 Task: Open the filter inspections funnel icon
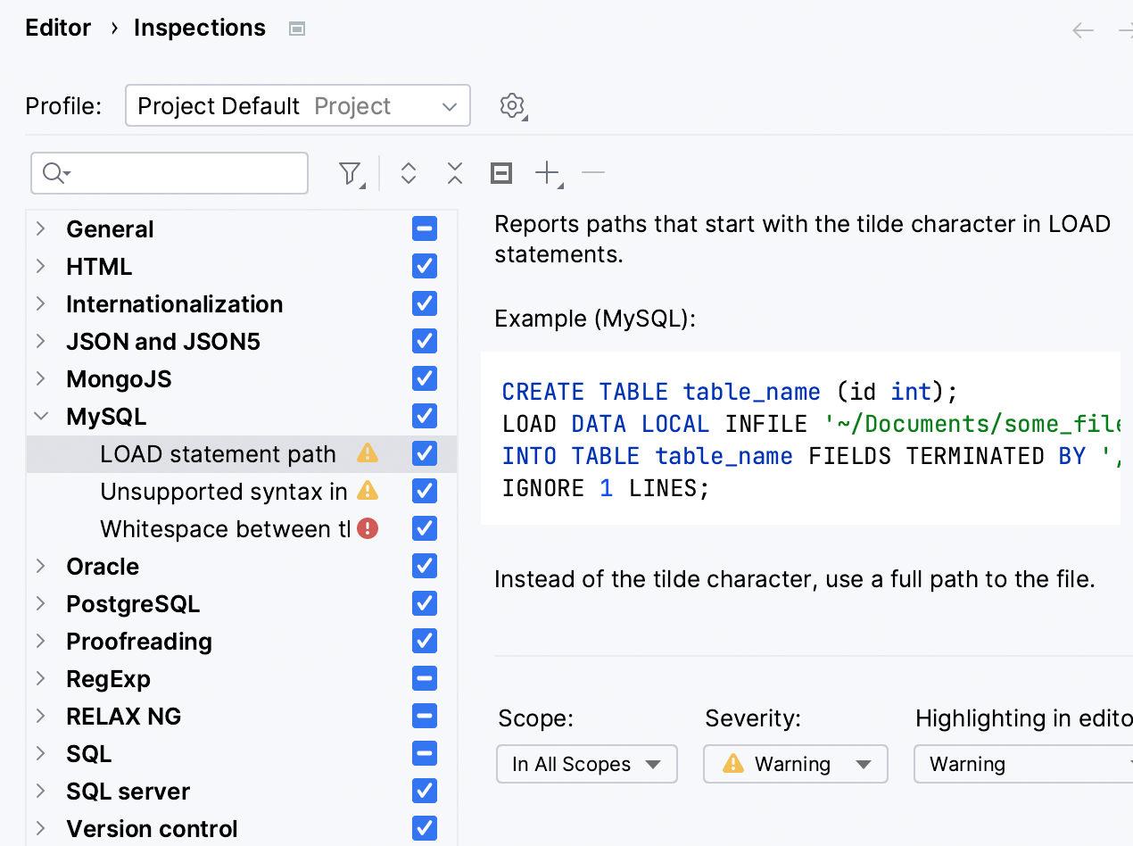tap(351, 173)
